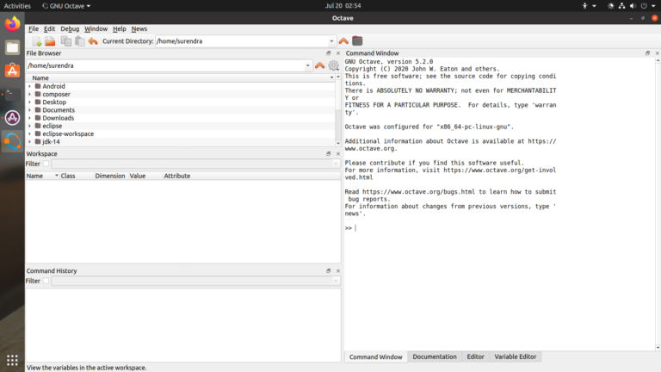Expand the Android folder in tree
Image resolution: width=661 pixels, height=372 pixels.
(x=30, y=87)
